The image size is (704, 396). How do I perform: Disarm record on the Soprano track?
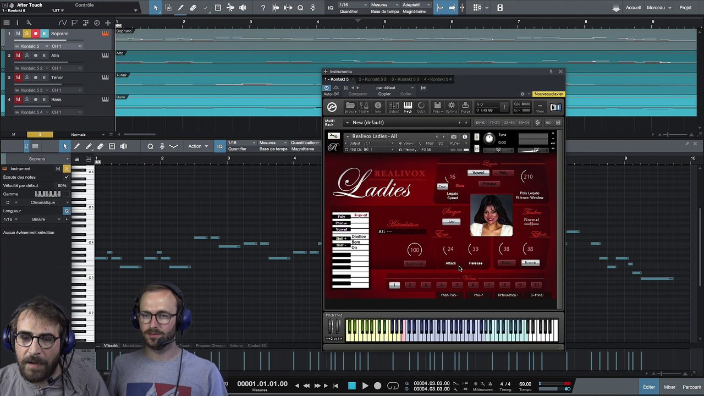tap(36, 34)
